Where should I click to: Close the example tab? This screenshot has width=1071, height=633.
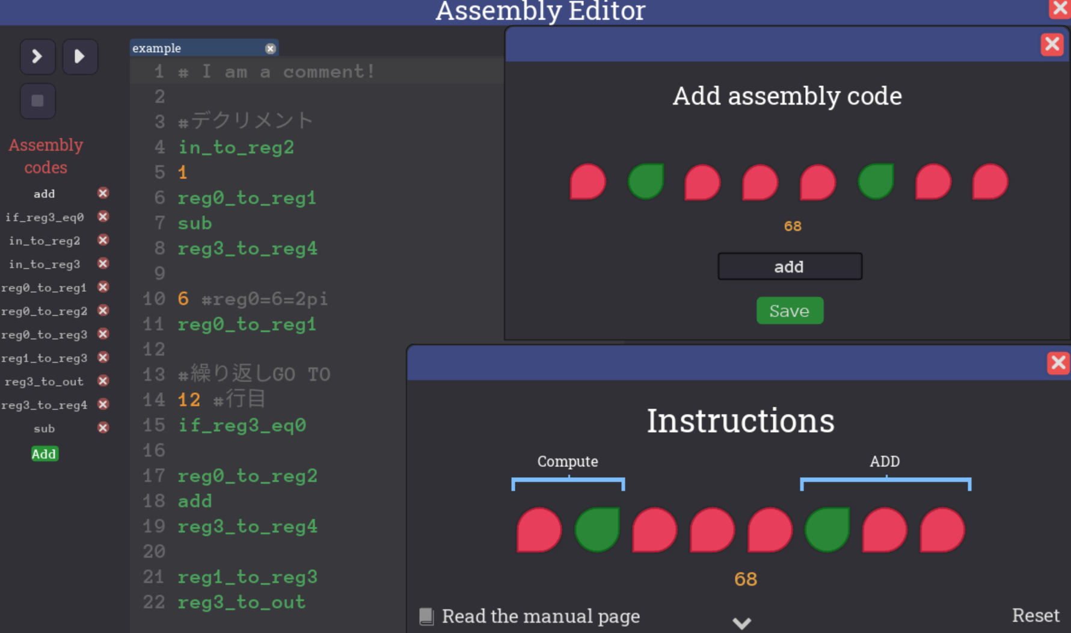tap(271, 48)
